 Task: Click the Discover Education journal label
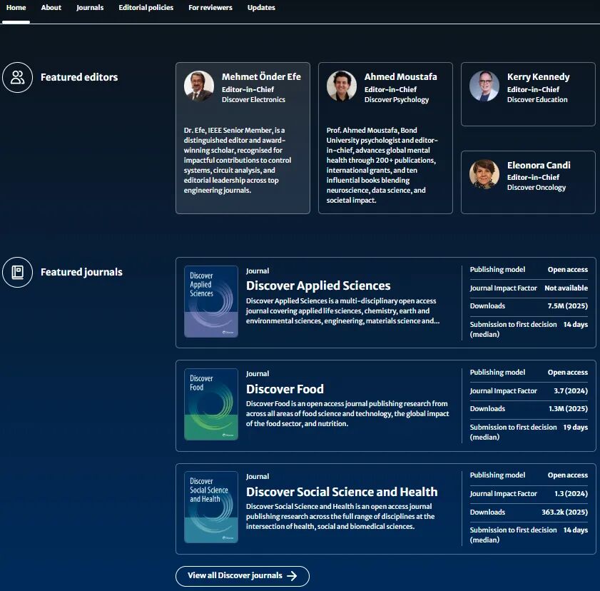pyautogui.click(x=537, y=99)
